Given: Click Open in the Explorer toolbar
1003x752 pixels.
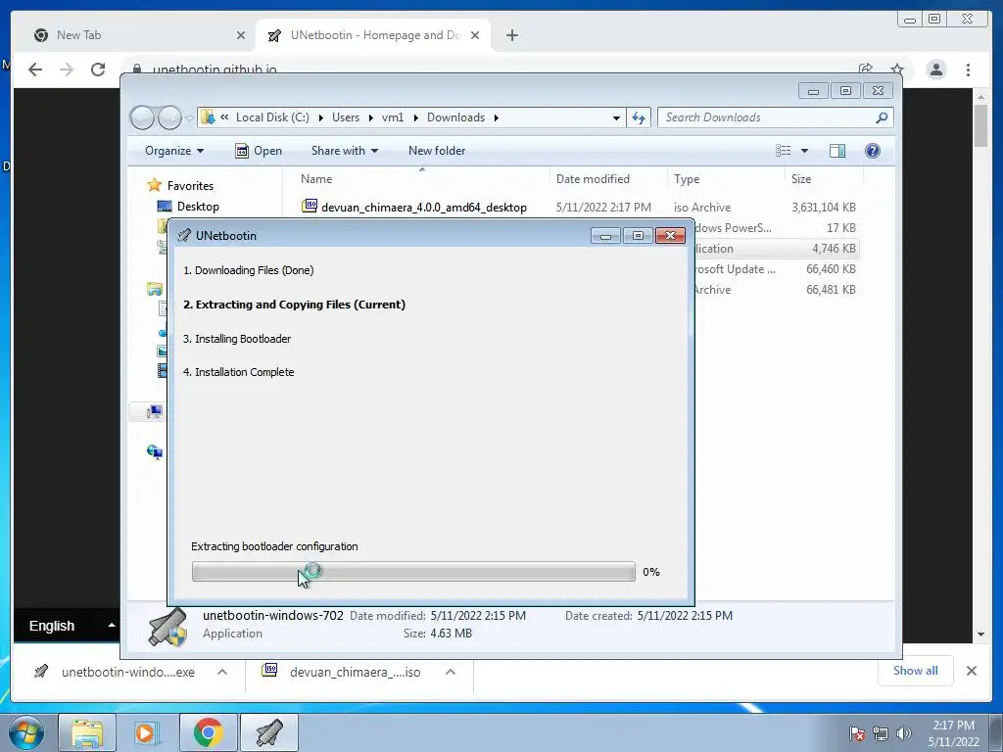Looking at the screenshot, I should coord(259,151).
